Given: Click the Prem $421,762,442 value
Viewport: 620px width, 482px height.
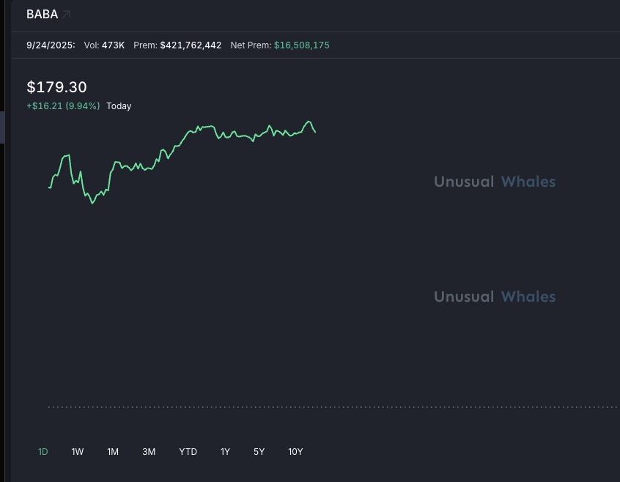Looking at the screenshot, I should (x=191, y=45).
